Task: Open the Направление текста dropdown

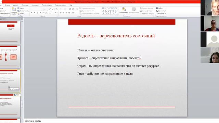Action: 88,8
